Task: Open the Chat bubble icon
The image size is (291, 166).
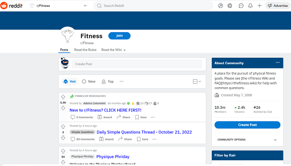Action: 241,6
